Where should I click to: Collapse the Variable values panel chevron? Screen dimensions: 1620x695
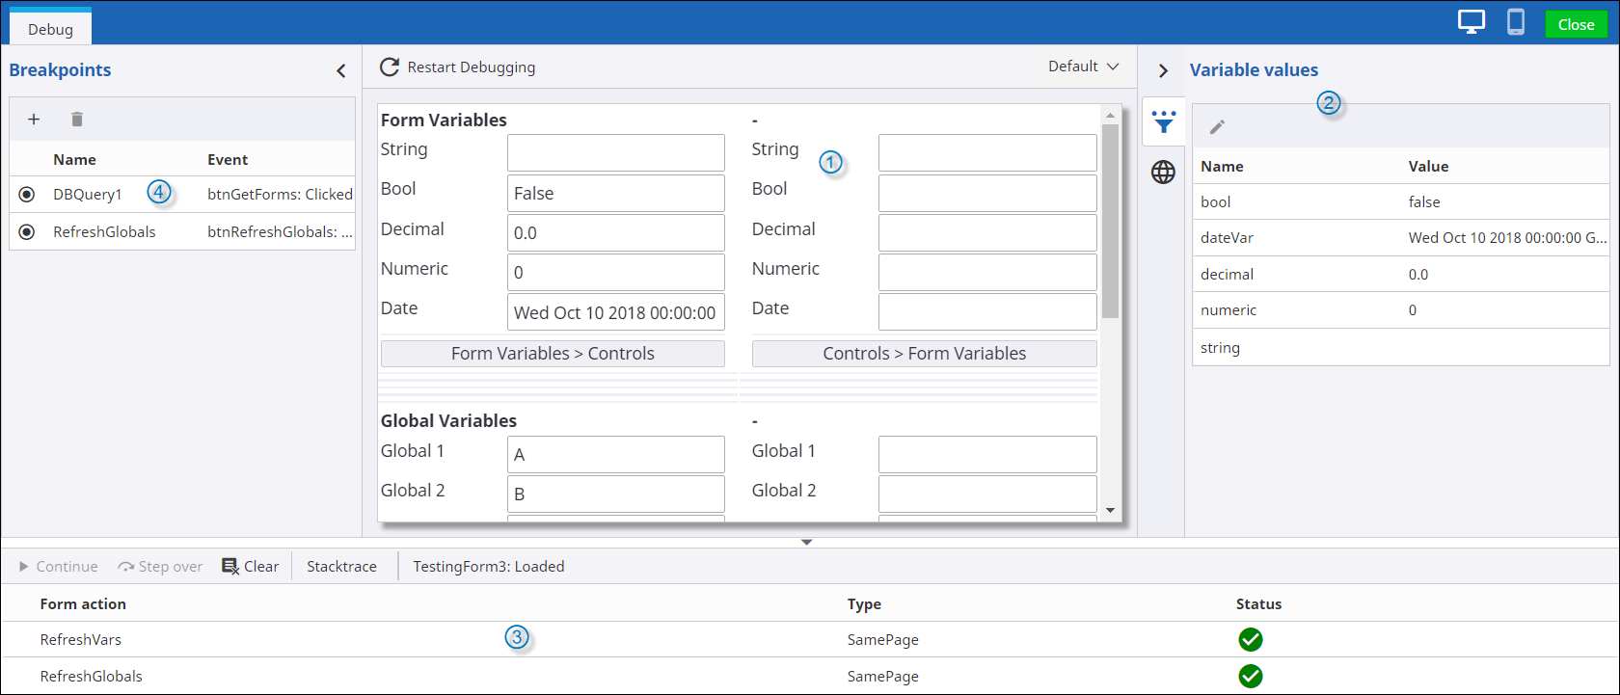[x=1163, y=71]
